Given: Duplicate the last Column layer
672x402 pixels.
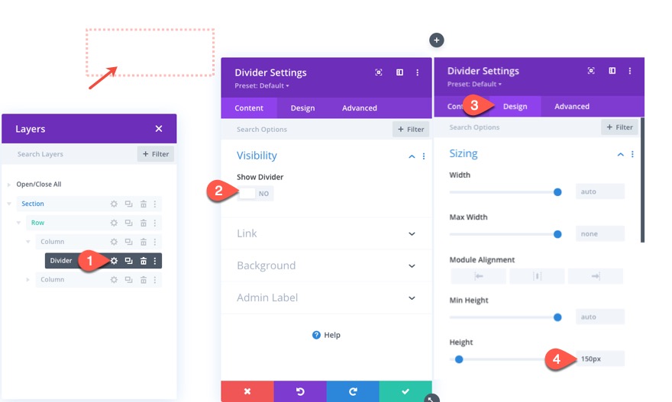Looking at the screenshot, I should pyautogui.click(x=128, y=279).
